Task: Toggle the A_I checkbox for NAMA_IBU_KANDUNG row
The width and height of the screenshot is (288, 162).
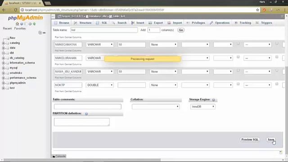Action: tap(277, 71)
